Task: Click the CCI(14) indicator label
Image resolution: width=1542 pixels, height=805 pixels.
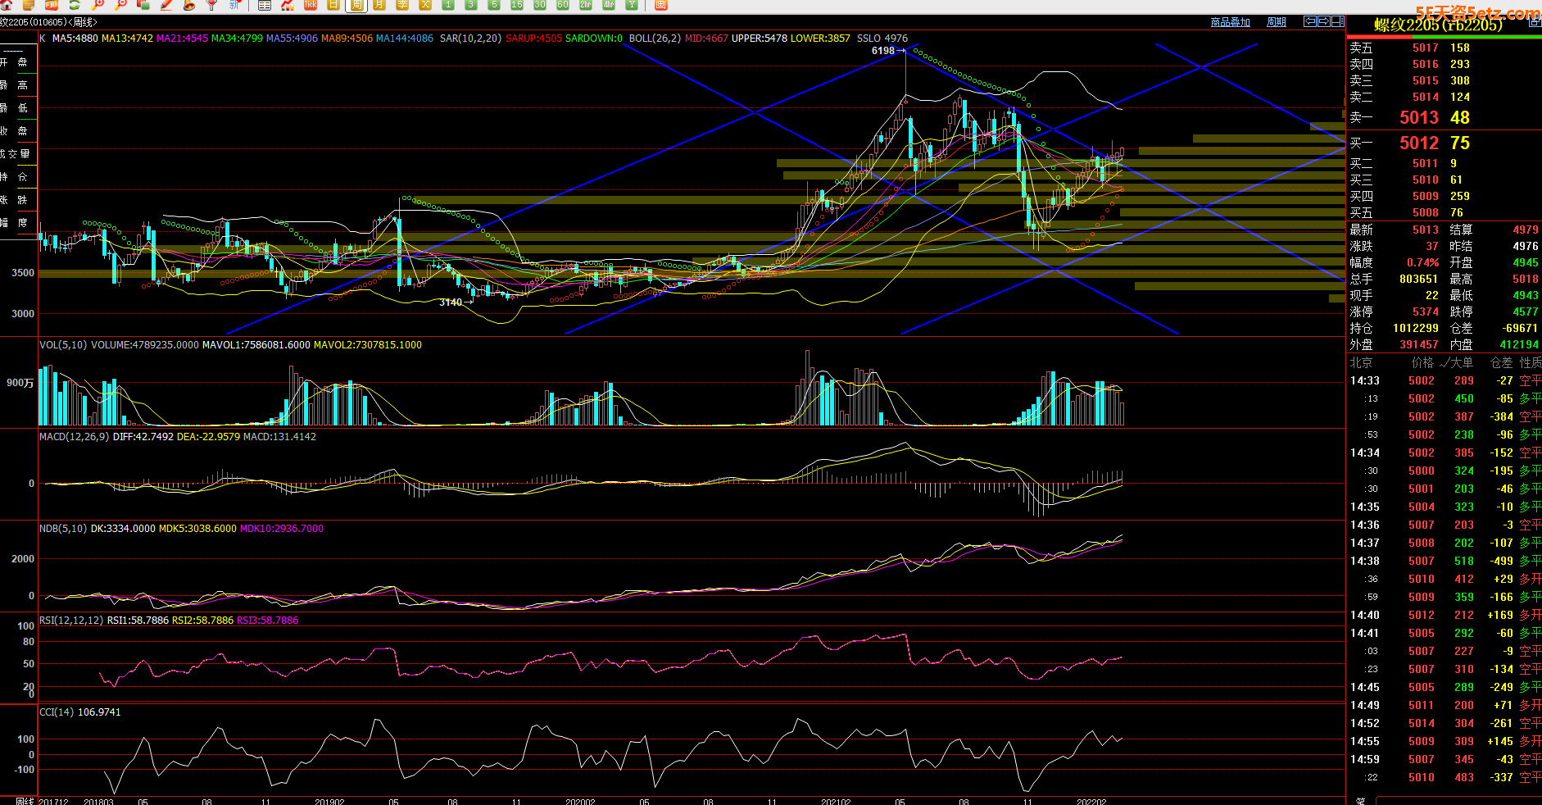Action: pos(57,712)
